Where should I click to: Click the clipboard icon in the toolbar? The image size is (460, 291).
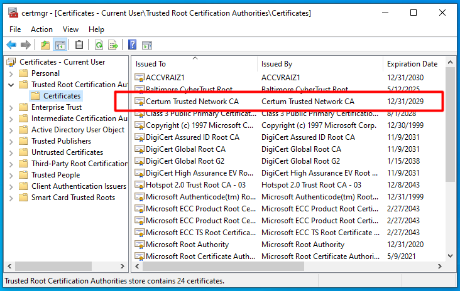[x=79, y=45]
